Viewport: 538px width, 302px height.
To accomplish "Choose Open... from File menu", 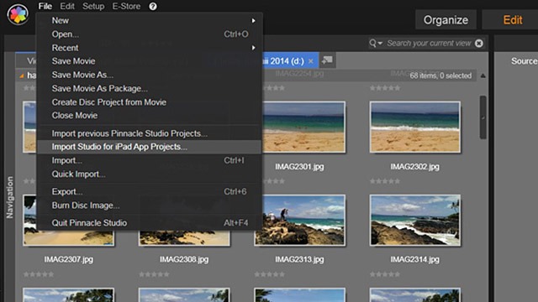I will click(150, 34).
